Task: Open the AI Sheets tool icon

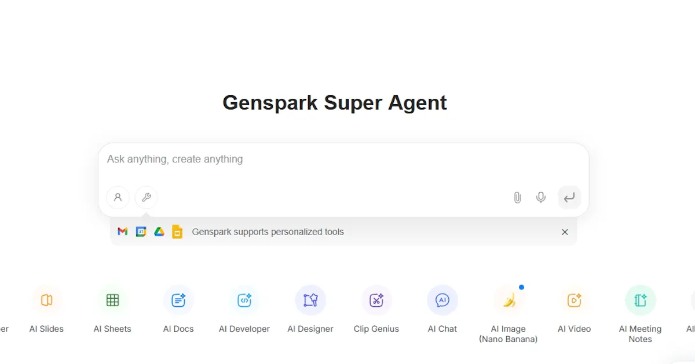Action: pos(112,300)
